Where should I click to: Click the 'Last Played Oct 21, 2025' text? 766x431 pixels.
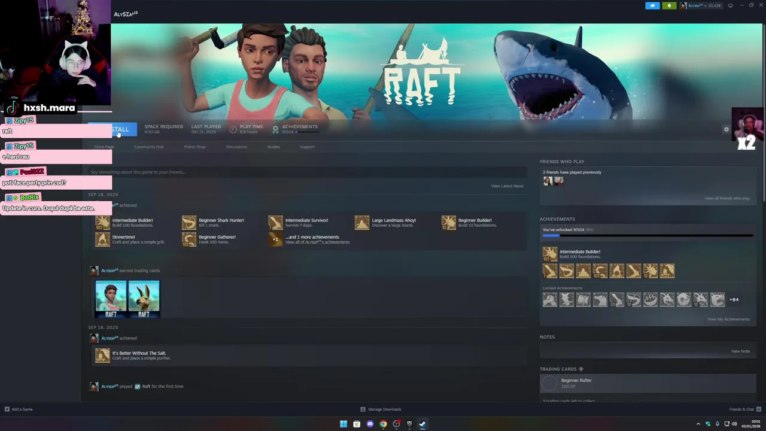click(x=206, y=129)
